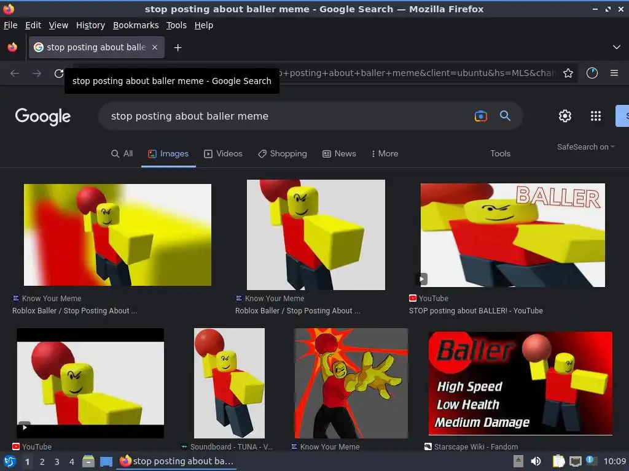629x471 pixels.
Task: Click the blue sign-in button at the edge
Action: click(622, 116)
